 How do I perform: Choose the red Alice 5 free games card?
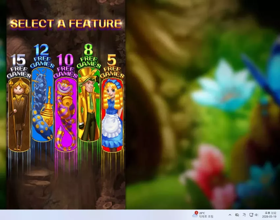tap(112, 115)
